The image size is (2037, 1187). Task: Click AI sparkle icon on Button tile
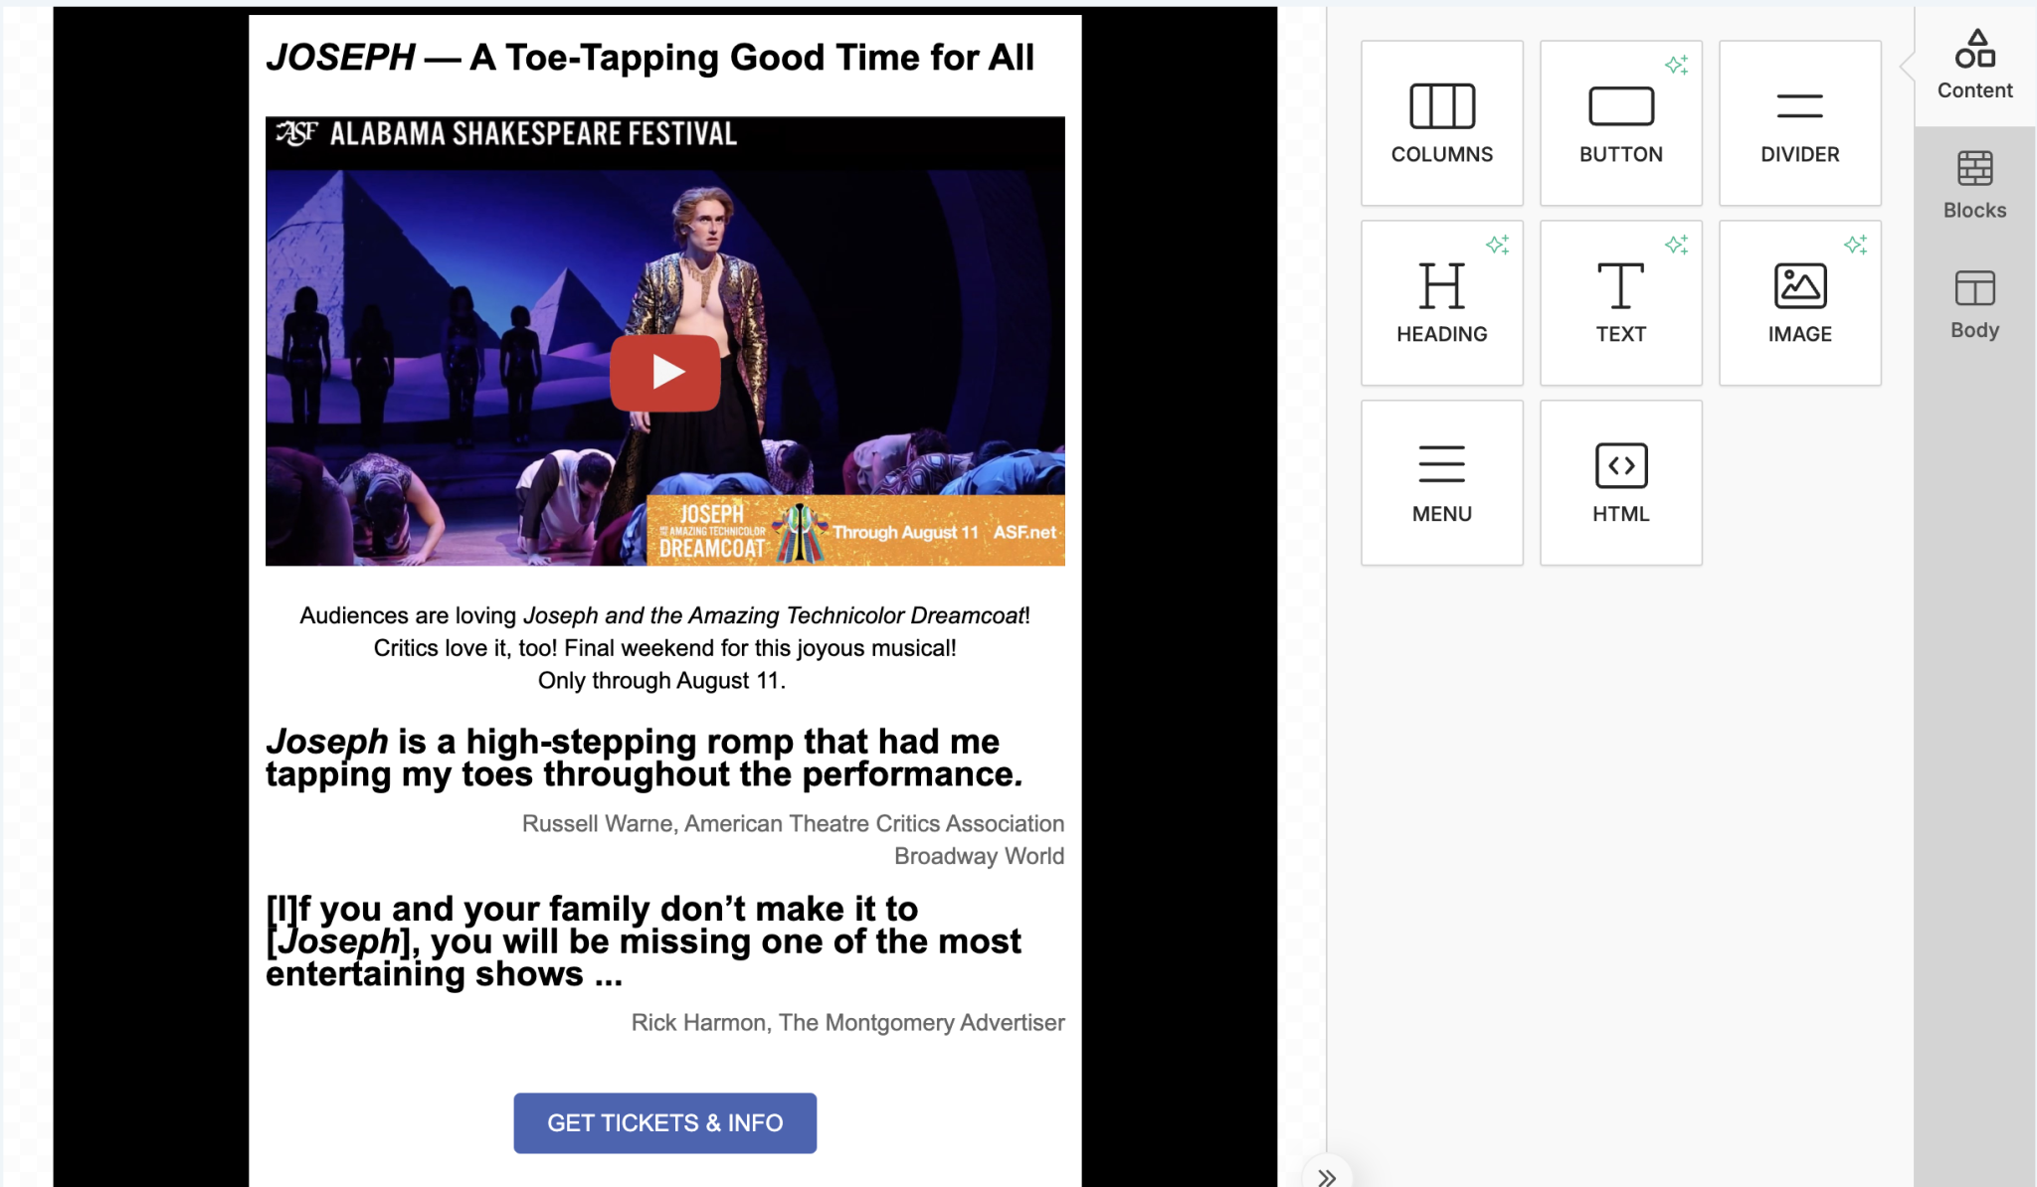click(1676, 66)
